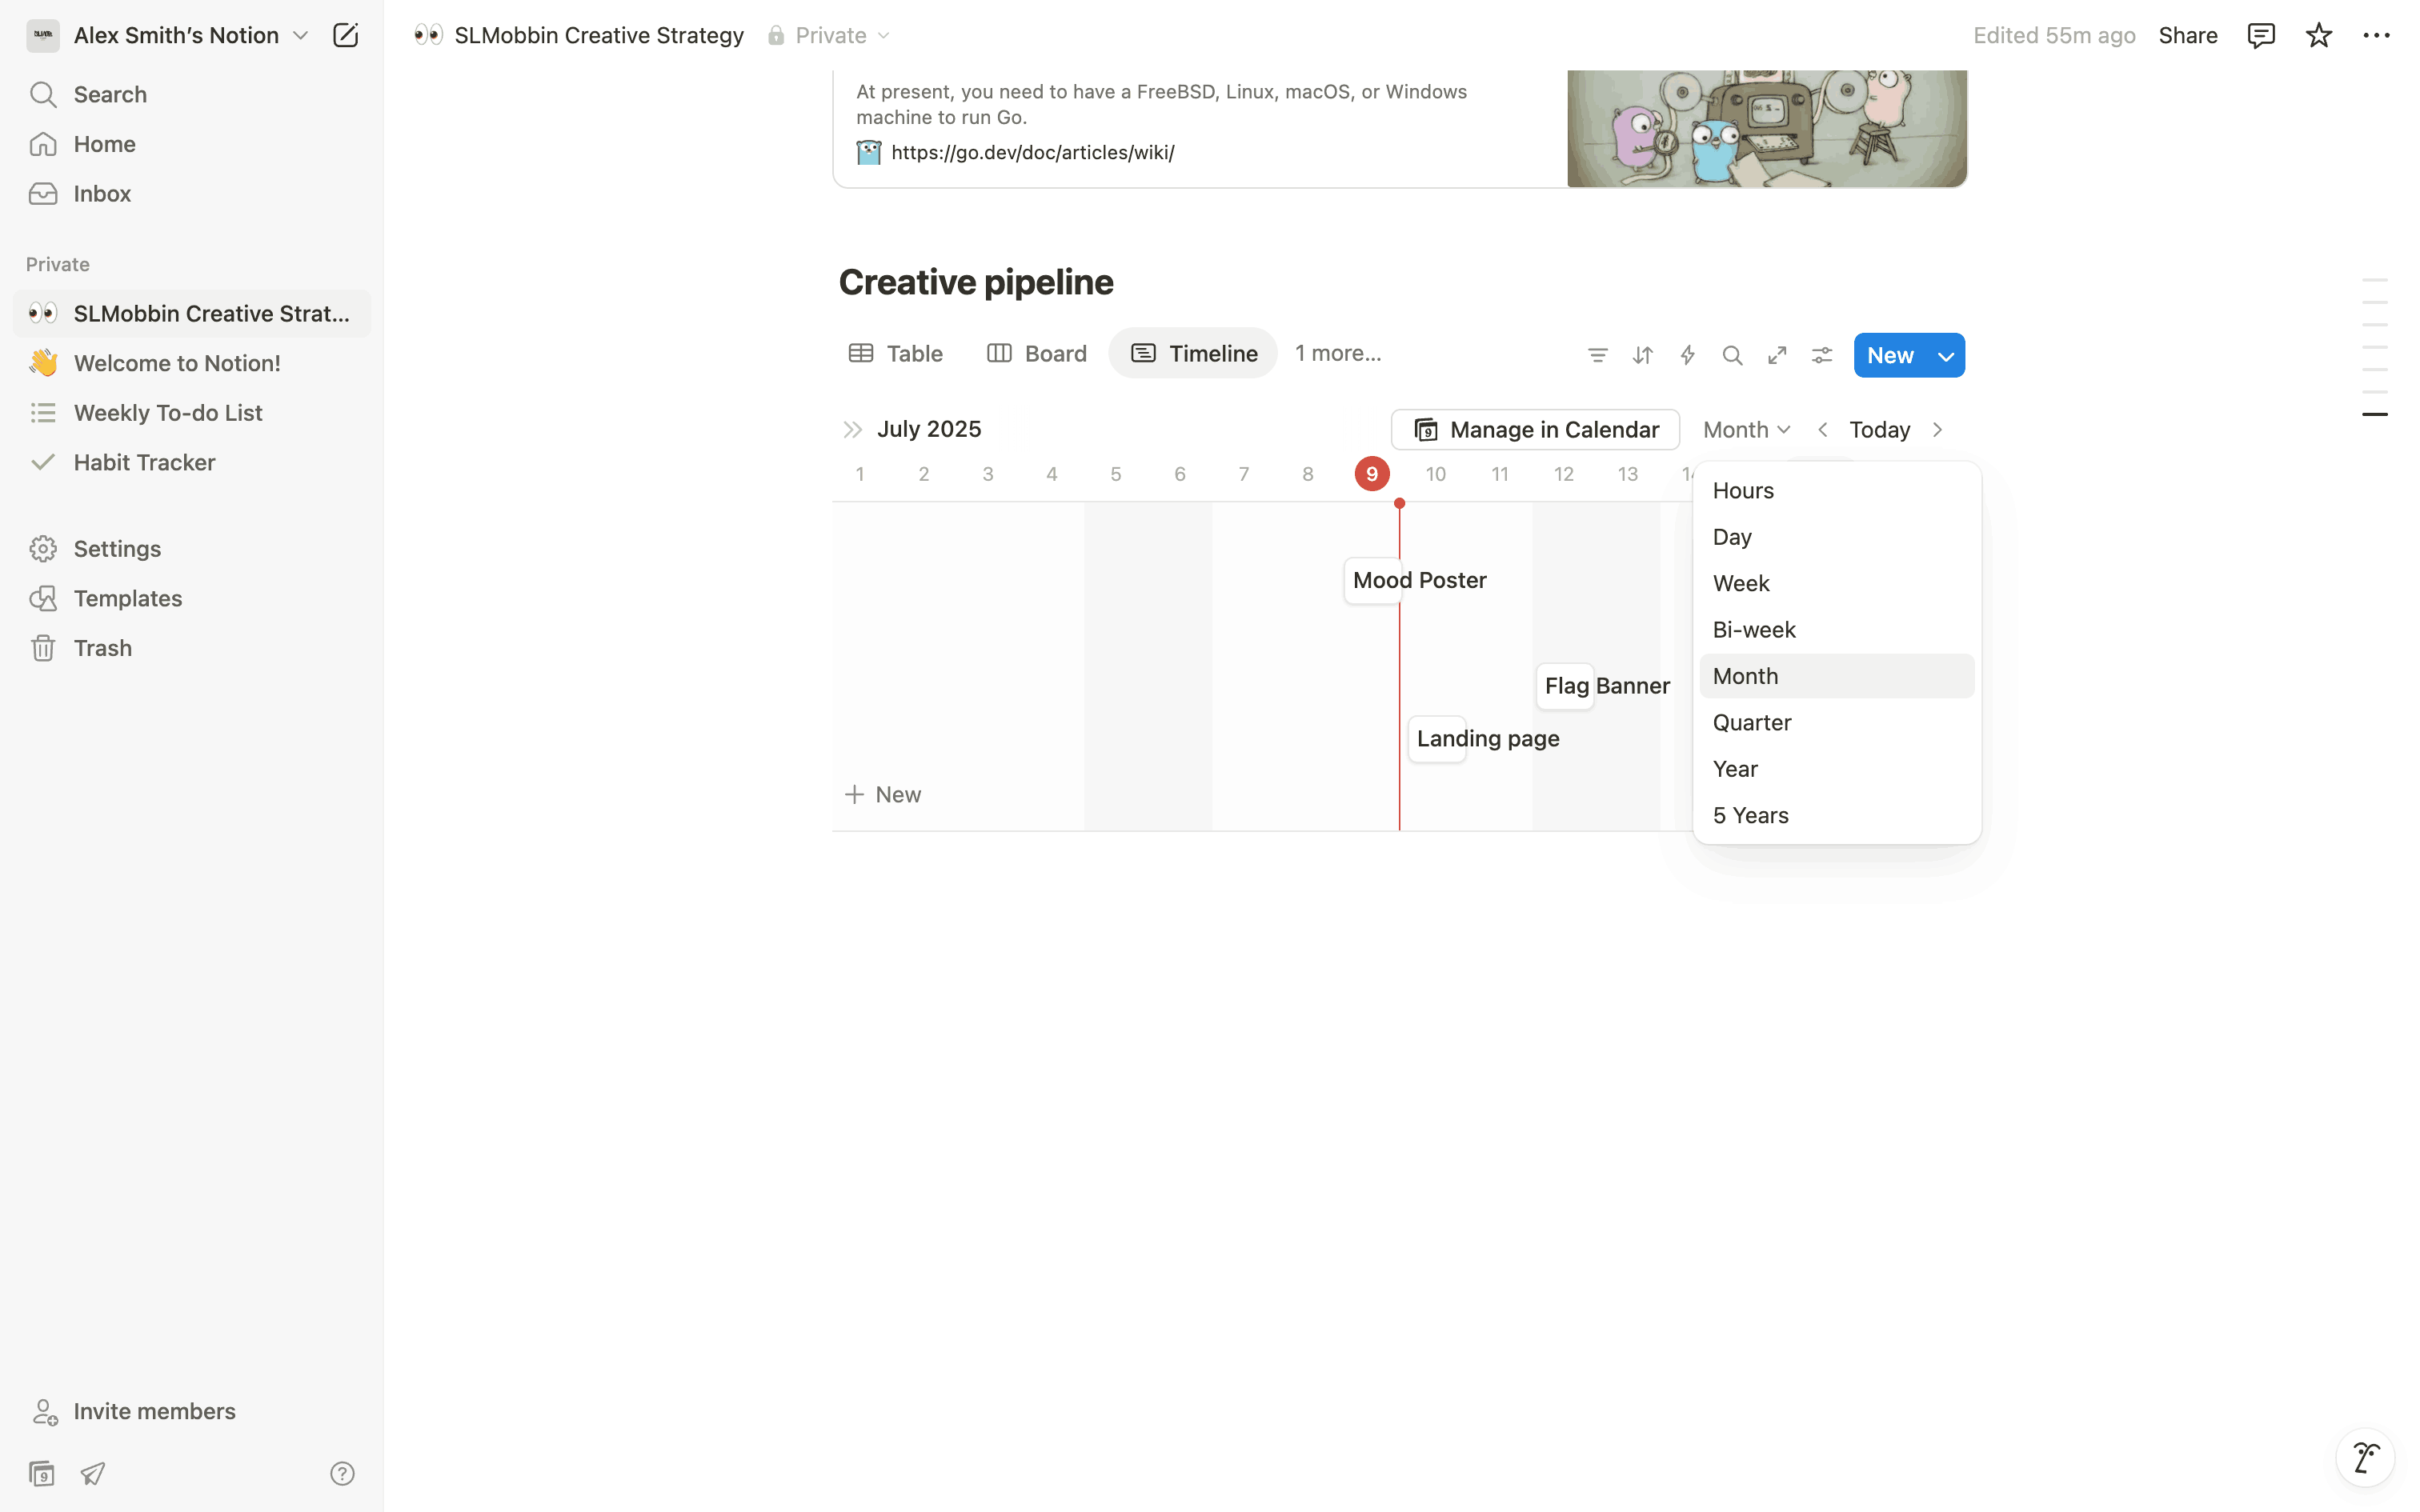Open comments panel icon

tap(2260, 35)
